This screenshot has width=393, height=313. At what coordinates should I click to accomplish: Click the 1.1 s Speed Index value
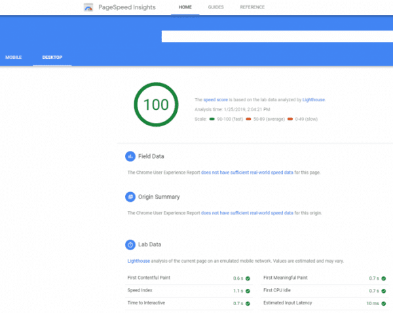(x=238, y=291)
